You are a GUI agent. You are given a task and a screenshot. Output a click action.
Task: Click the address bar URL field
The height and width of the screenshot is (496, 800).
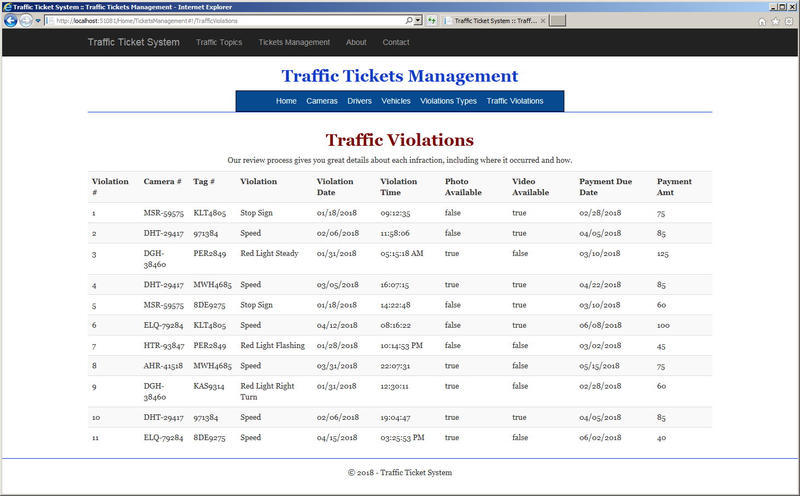[225, 21]
